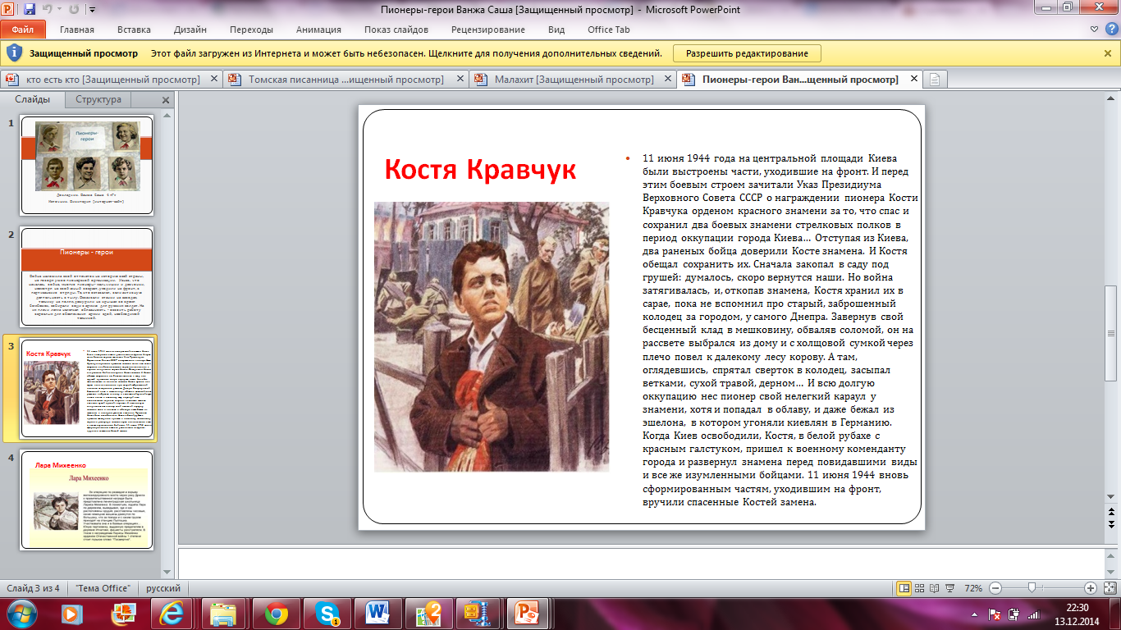Screen dimensions: 1121x630
Task: Open the Help question mark icon
Action: point(1111,30)
